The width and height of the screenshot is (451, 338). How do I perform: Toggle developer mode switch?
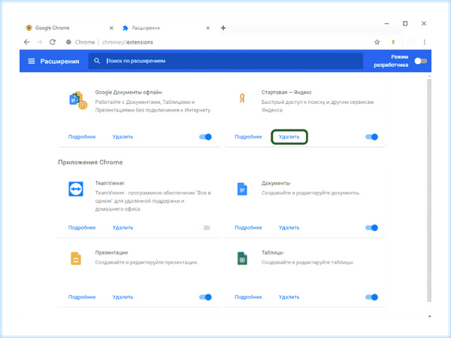[421, 61]
